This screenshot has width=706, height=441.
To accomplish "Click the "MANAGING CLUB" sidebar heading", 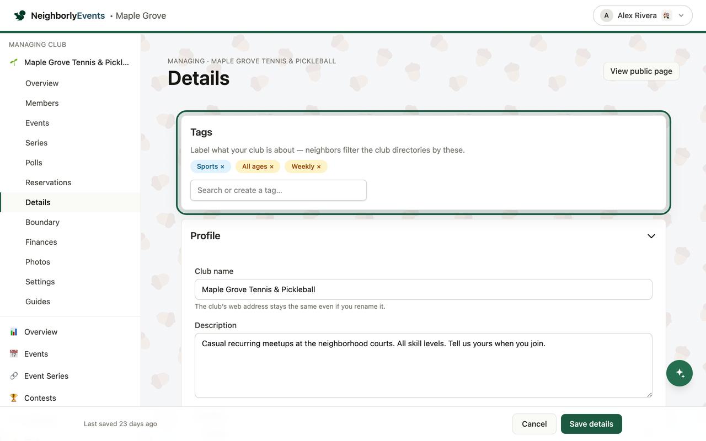I will pyautogui.click(x=38, y=45).
